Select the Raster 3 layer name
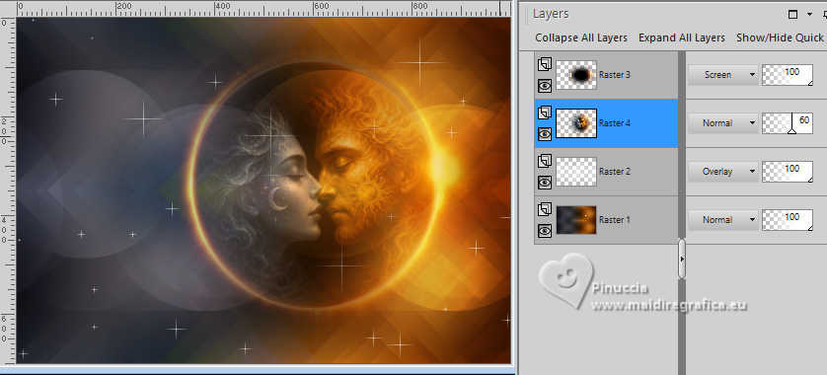This screenshot has height=375, width=827. click(615, 75)
